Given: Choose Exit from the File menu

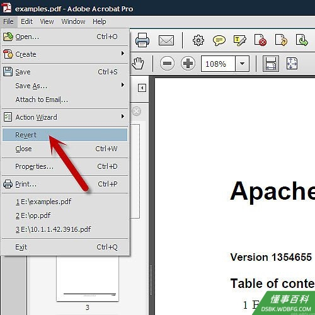Looking at the screenshot, I should [x=65, y=247].
